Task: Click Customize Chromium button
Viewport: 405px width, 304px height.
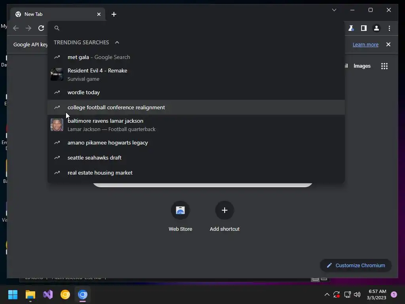Action: 356,266
